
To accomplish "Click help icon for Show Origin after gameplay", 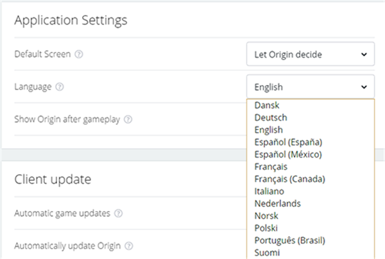I will coord(128,119).
